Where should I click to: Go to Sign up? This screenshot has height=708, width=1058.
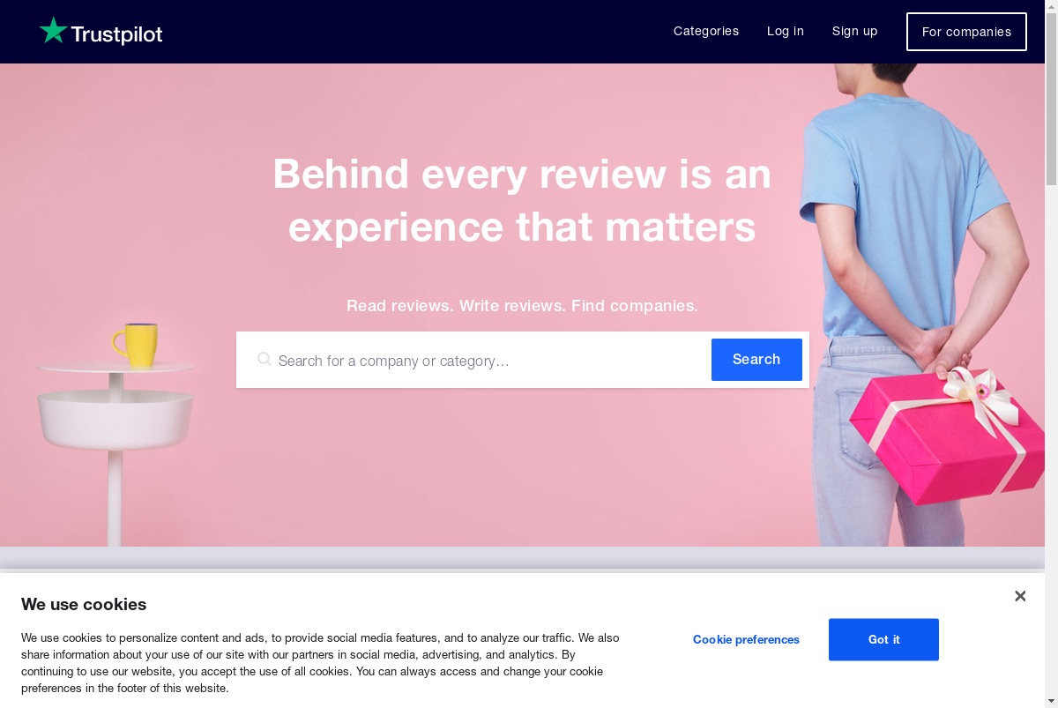(x=855, y=31)
